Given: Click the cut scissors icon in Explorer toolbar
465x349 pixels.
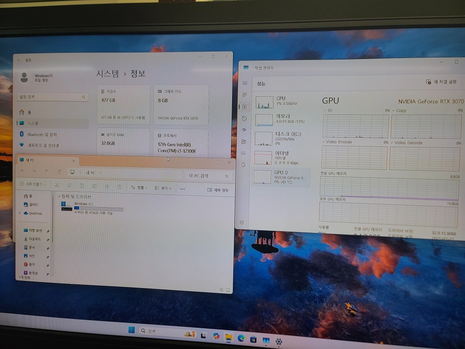Looking at the screenshot, I should click(57, 185).
